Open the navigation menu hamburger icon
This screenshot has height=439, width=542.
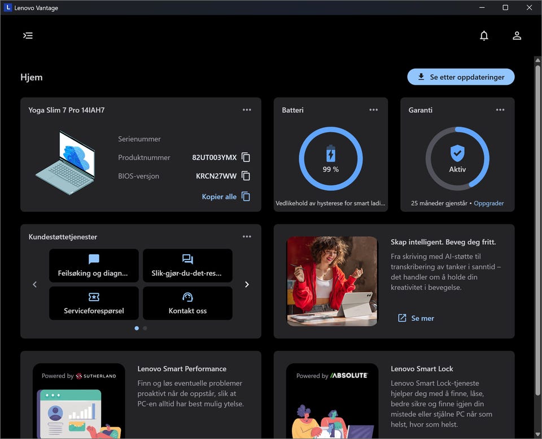(28, 36)
